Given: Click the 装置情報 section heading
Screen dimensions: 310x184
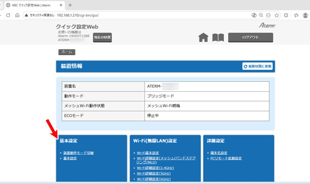Looking at the screenshot, I should pos(72,66).
